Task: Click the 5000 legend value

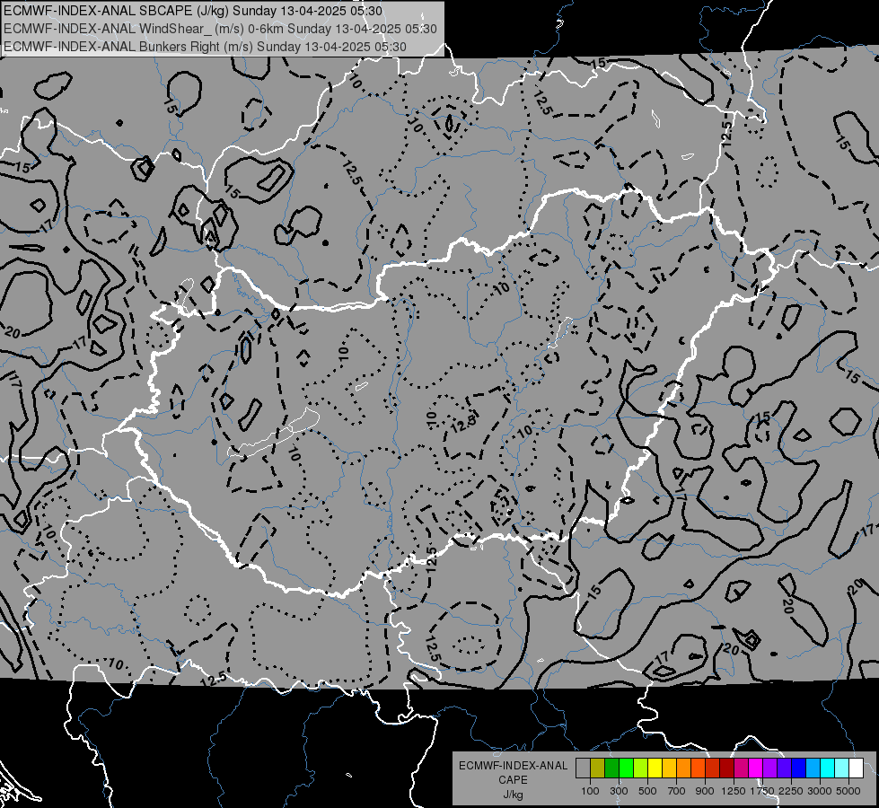Action: point(848,791)
